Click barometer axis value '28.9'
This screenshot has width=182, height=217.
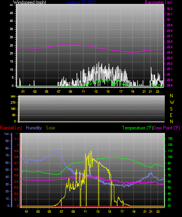pyautogui.click(x=170, y=80)
